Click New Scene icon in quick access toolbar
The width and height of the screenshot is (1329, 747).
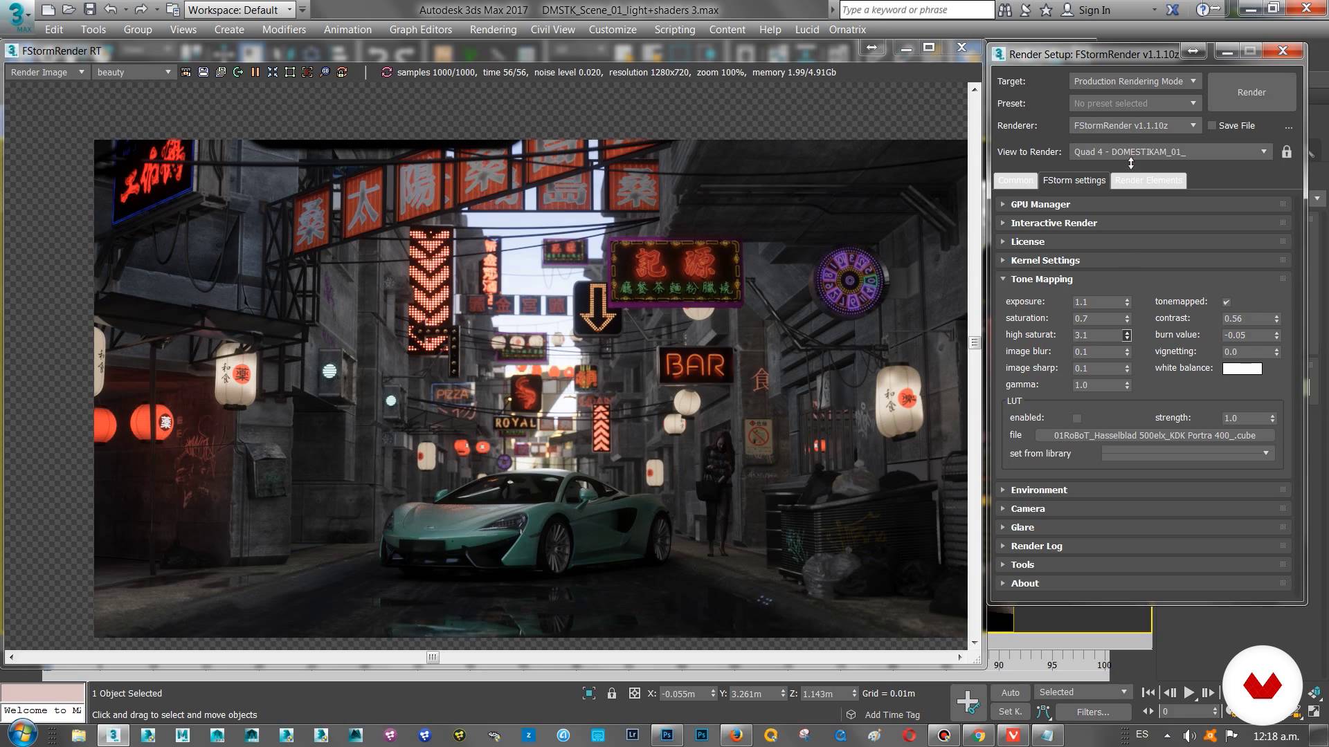click(47, 10)
